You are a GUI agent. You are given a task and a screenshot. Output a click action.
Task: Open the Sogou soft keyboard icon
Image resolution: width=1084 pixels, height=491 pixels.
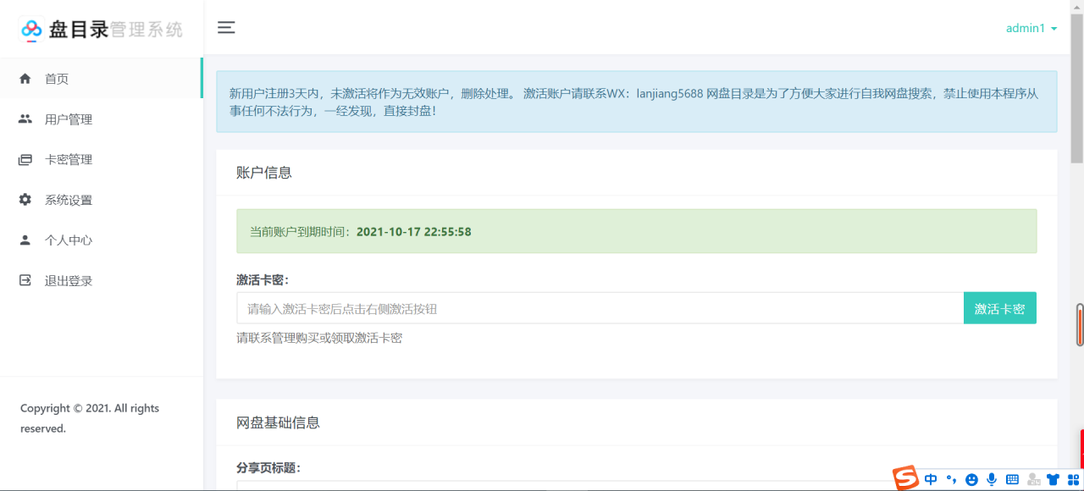[1012, 480]
